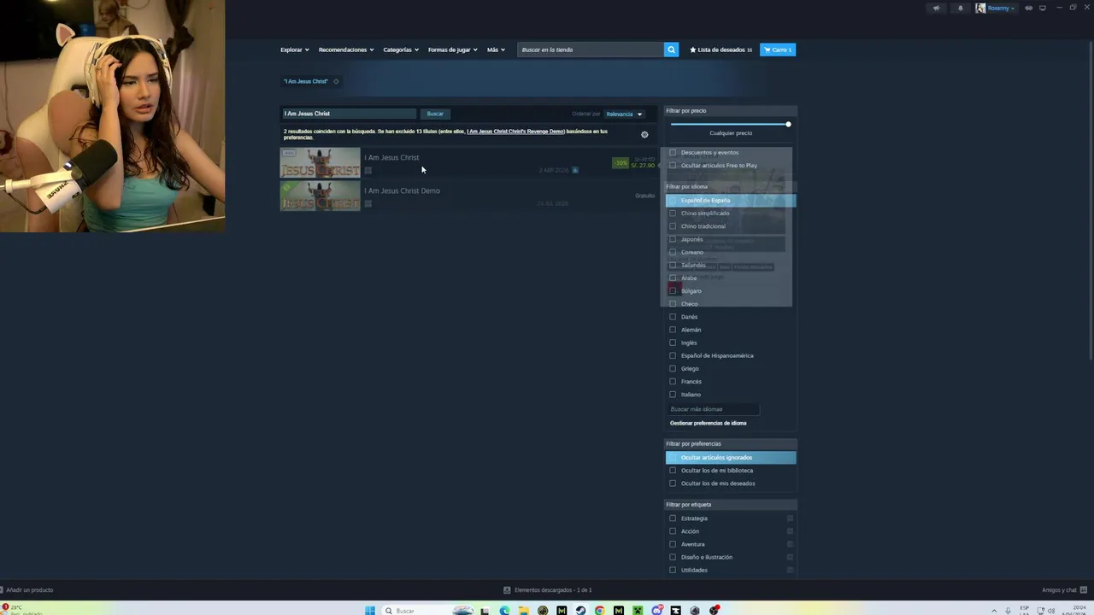The width and height of the screenshot is (1094, 615).
Task: Open I Am Jesus Christ Demo result
Action: [x=468, y=196]
